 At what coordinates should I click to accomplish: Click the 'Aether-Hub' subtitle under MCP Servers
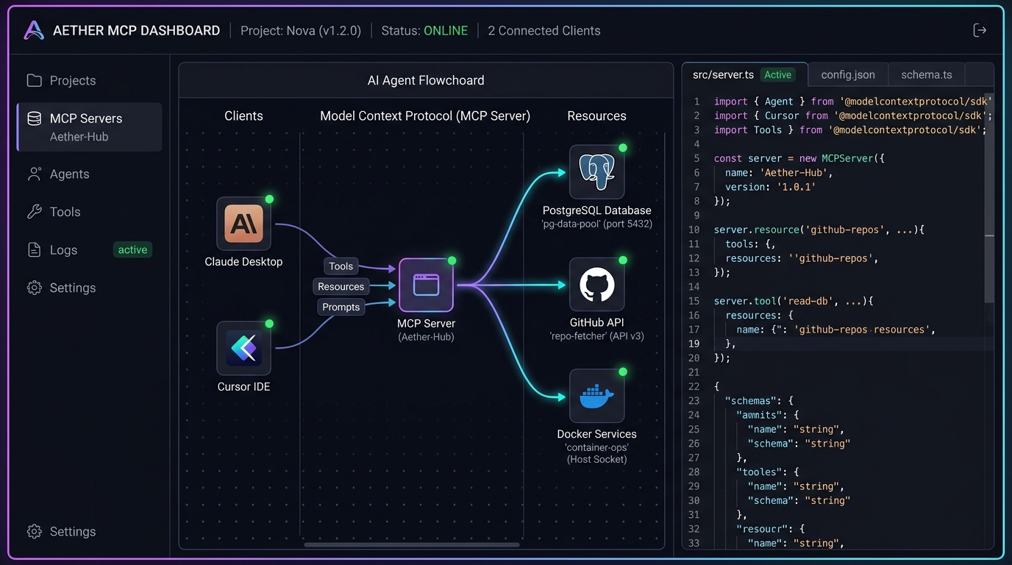click(79, 137)
